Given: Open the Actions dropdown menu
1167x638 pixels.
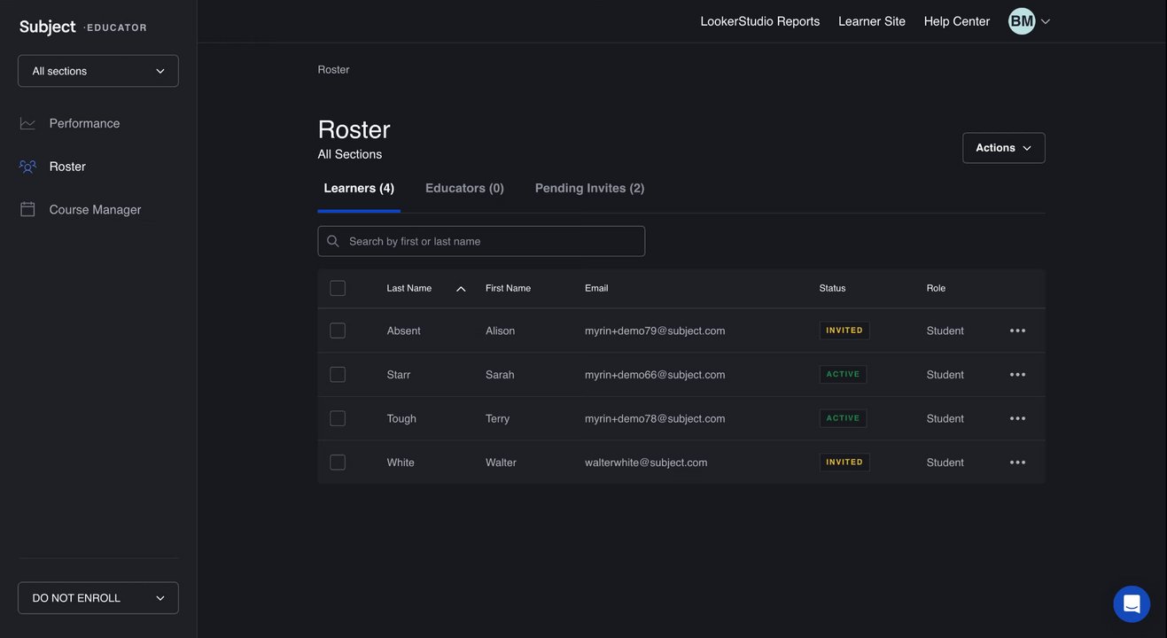Looking at the screenshot, I should click(x=1003, y=148).
